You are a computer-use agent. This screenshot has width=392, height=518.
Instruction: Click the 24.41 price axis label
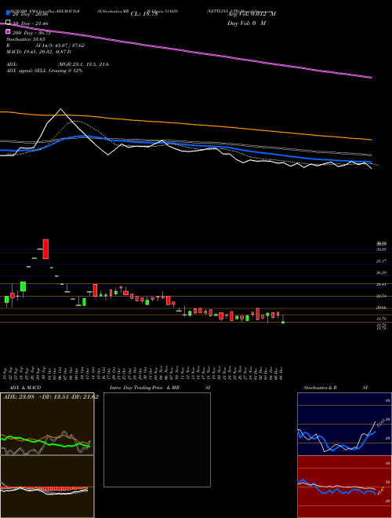click(x=382, y=284)
